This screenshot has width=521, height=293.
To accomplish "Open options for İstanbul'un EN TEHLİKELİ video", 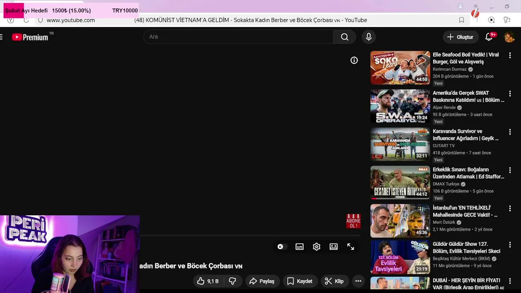I will pyautogui.click(x=510, y=208).
